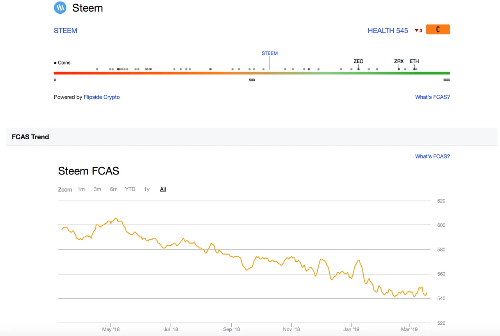
Task: Click the Coins legend label
Action: [62, 63]
